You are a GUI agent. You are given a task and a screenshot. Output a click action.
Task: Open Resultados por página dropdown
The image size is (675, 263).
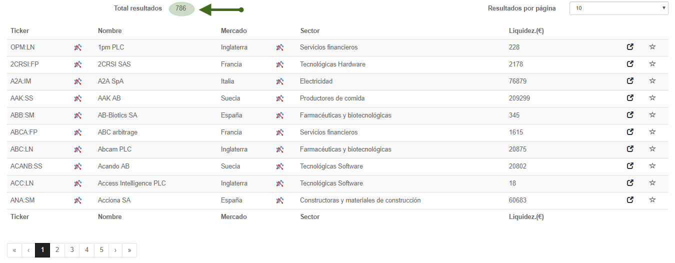(x=618, y=8)
